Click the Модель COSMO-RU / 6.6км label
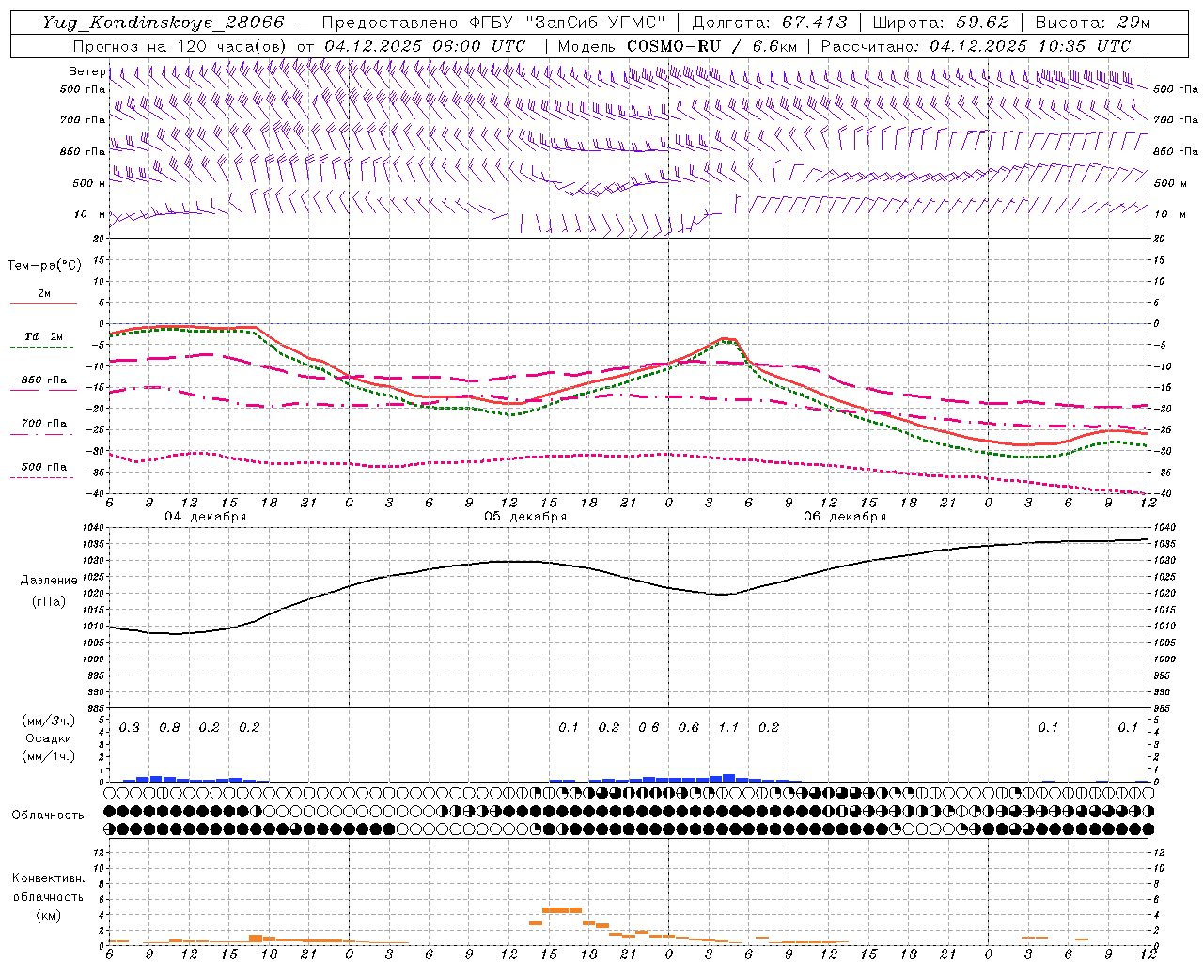 coord(678,46)
